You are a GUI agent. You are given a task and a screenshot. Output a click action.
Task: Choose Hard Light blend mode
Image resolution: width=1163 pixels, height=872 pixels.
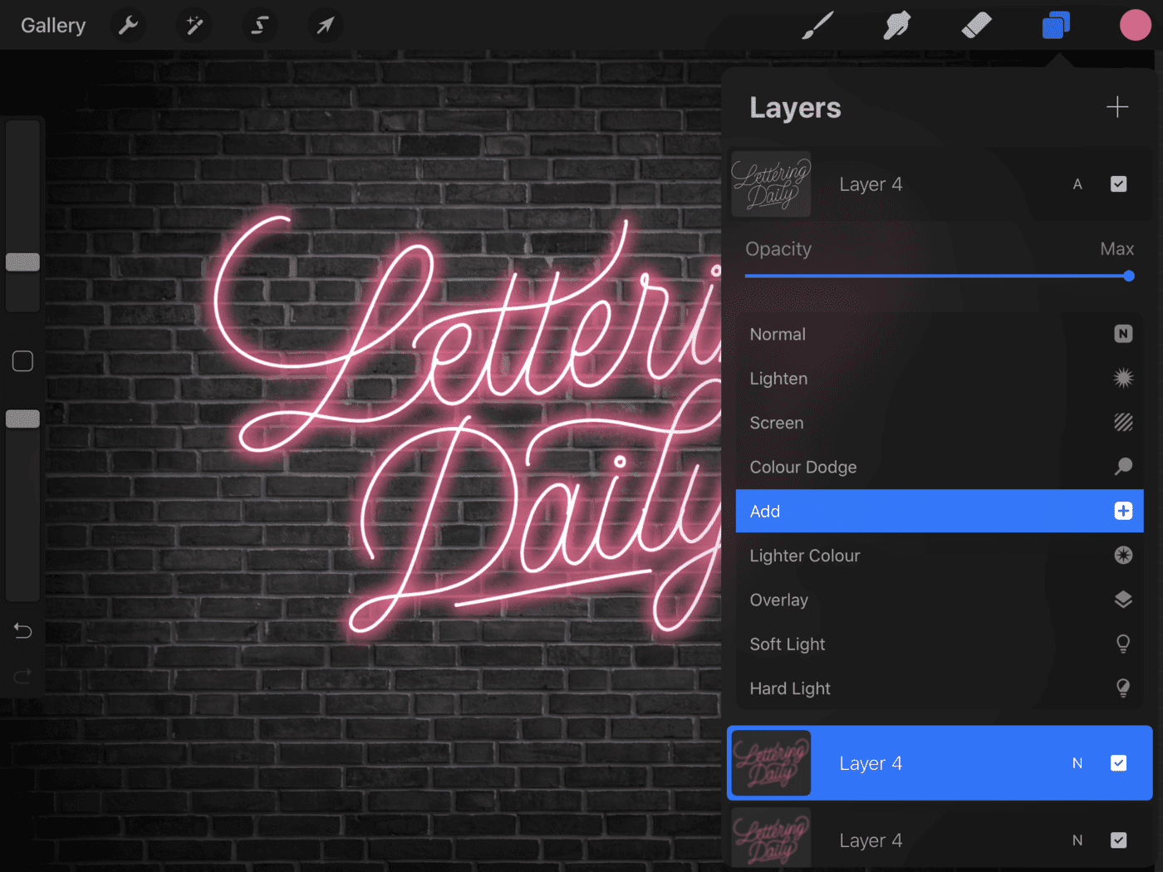(x=940, y=688)
